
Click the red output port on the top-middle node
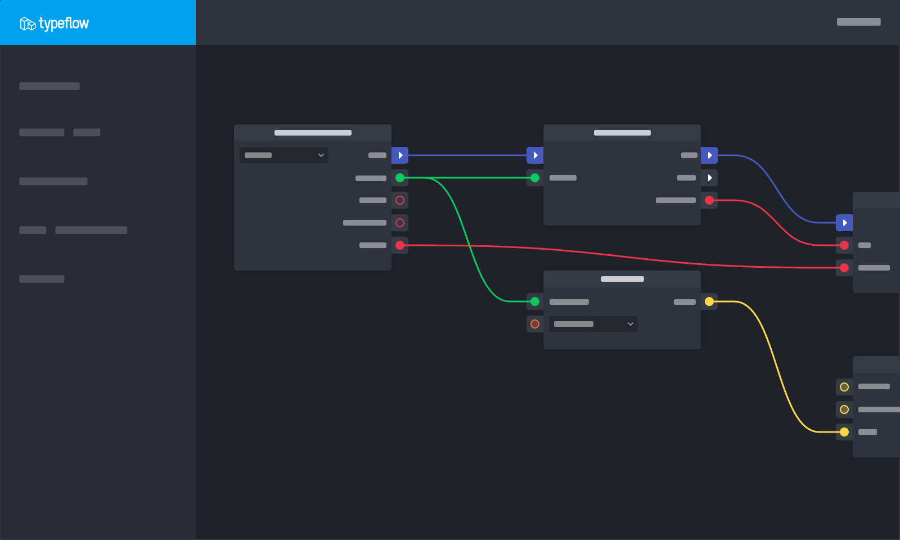709,200
